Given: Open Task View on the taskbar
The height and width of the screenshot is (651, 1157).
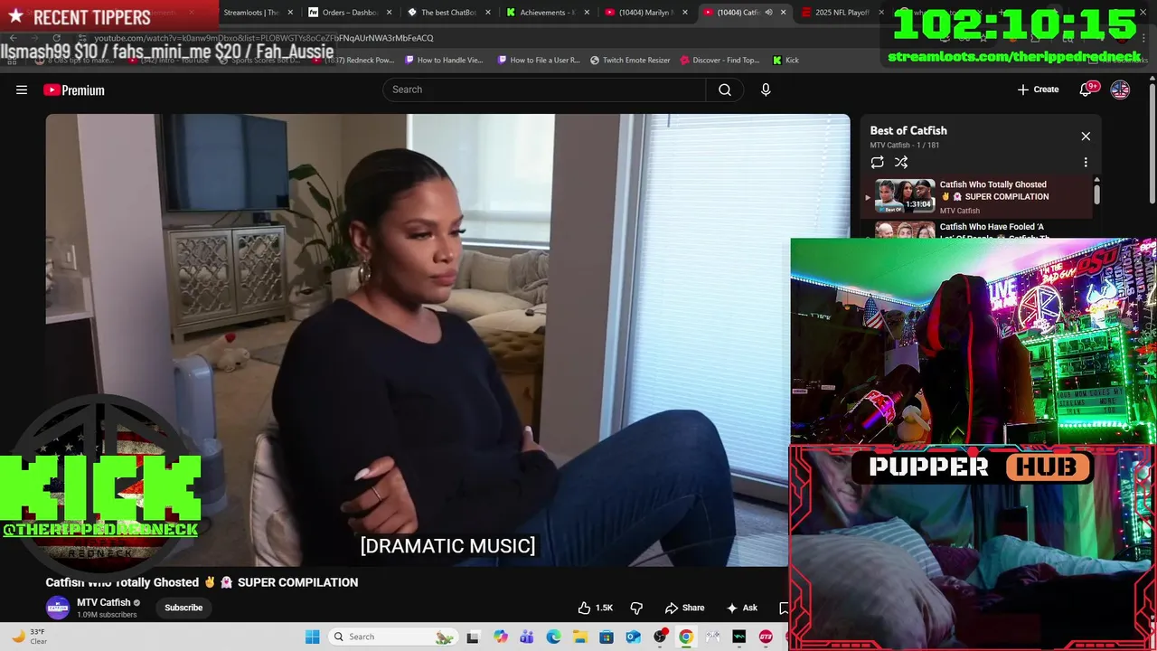Looking at the screenshot, I should 473,637.
